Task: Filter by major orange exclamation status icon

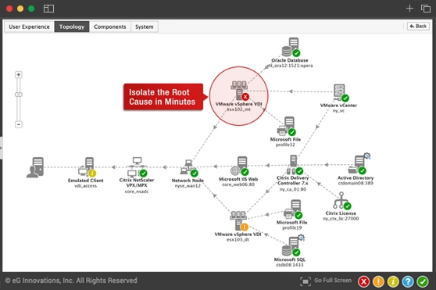Action: click(378, 281)
